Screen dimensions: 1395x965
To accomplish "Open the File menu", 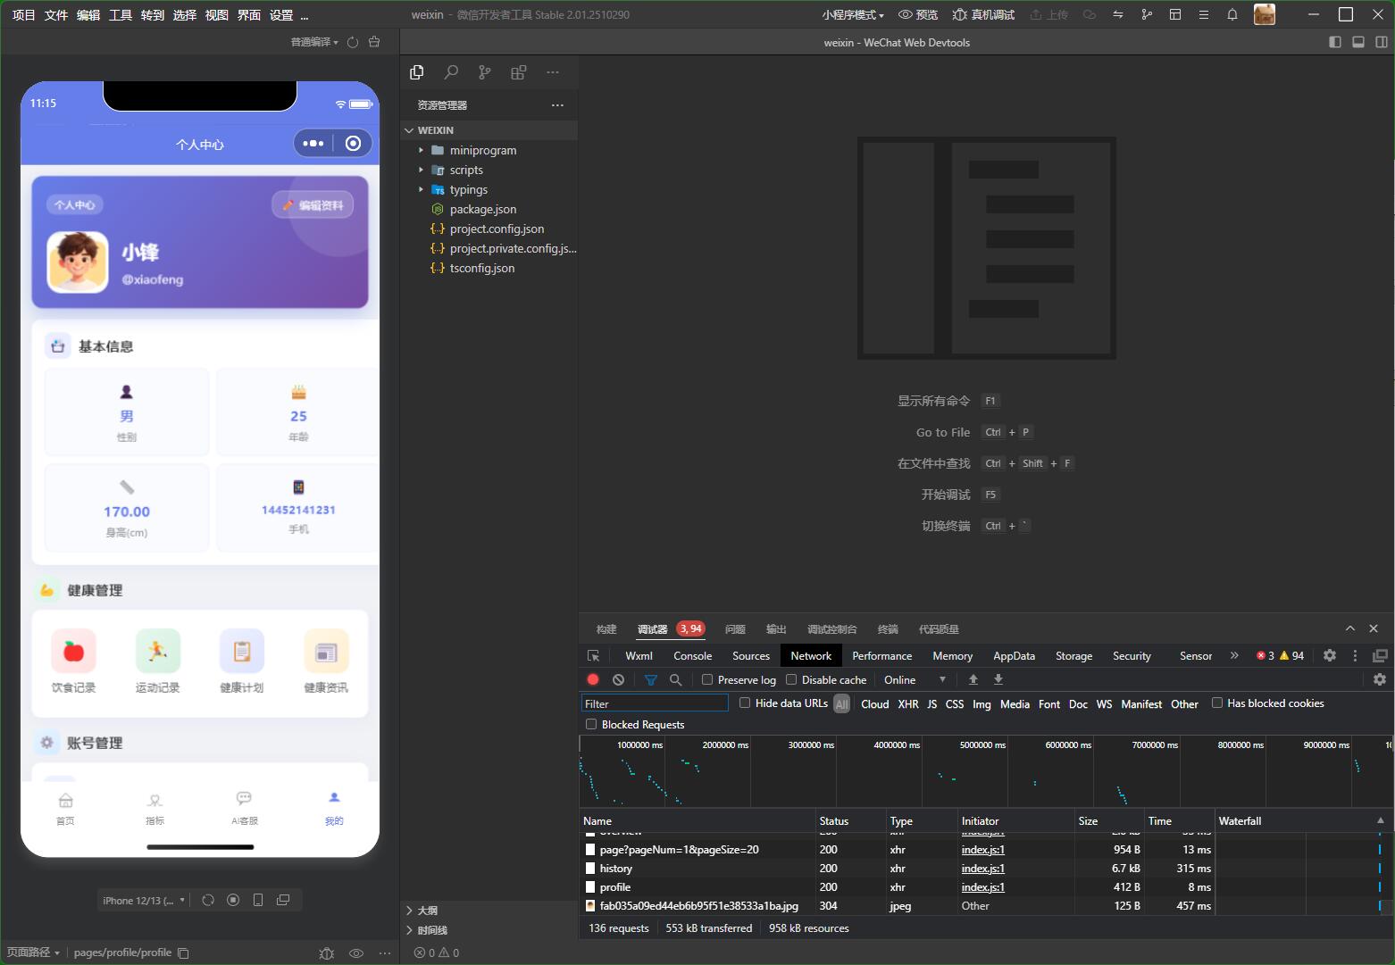I will click(x=55, y=14).
